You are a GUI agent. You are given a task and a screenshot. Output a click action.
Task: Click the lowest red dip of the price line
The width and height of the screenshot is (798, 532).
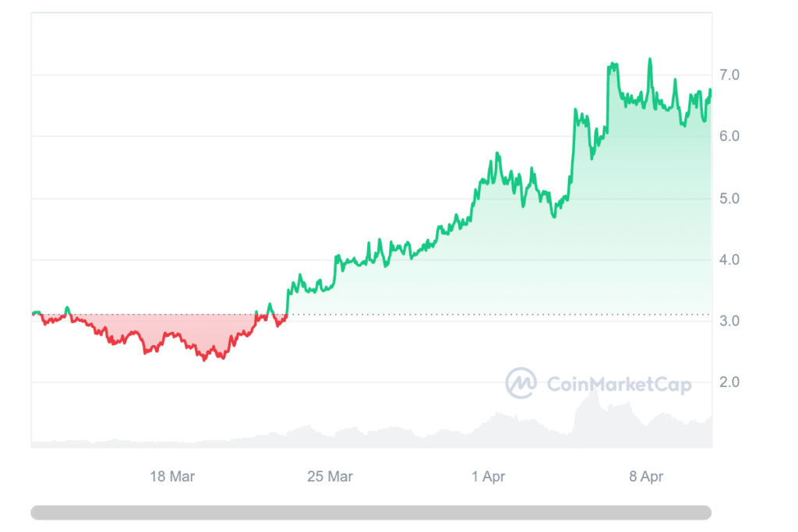tap(205, 359)
